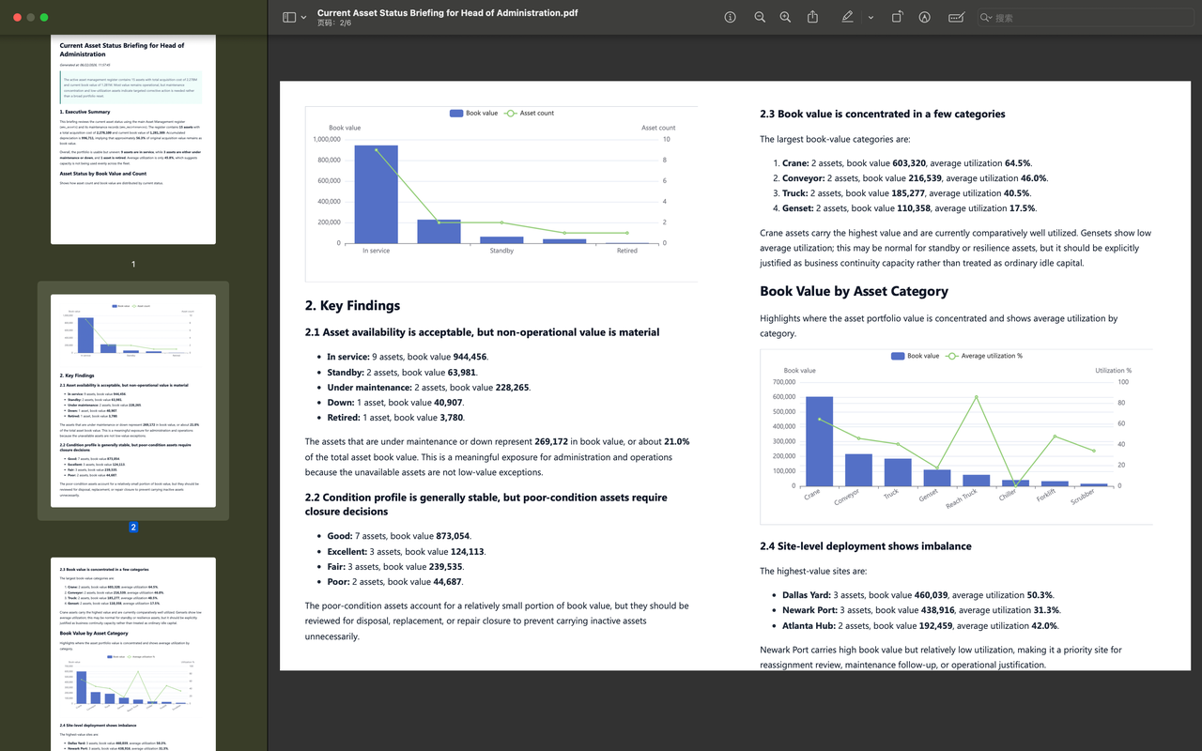Click the blue page number 2 badge
The image size is (1202, 751).
[x=133, y=527]
